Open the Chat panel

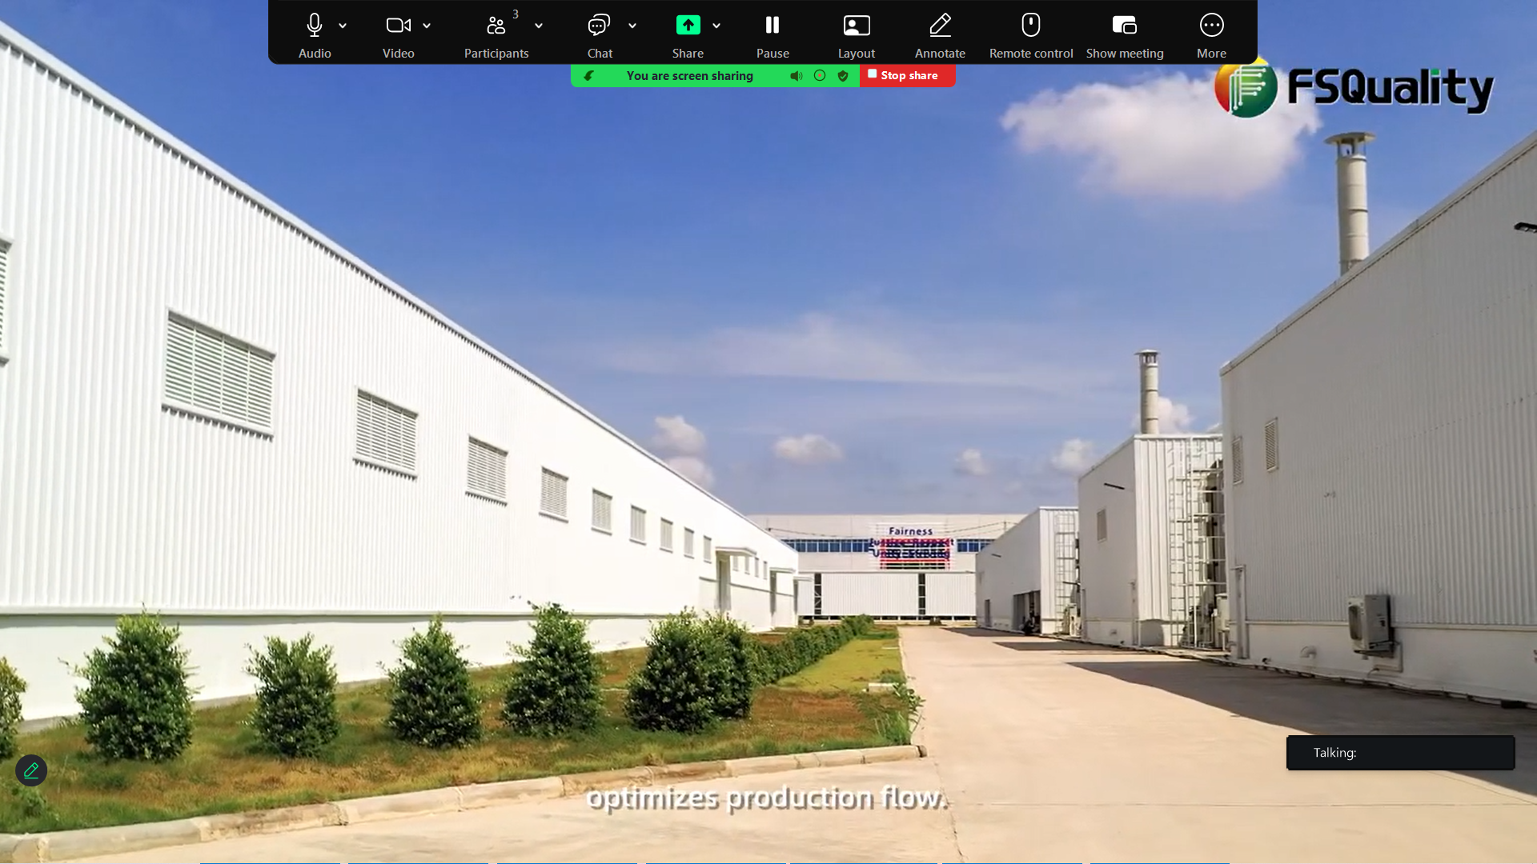pyautogui.click(x=599, y=26)
